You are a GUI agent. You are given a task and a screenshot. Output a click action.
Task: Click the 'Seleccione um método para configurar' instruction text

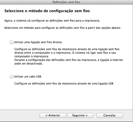point(63,28)
